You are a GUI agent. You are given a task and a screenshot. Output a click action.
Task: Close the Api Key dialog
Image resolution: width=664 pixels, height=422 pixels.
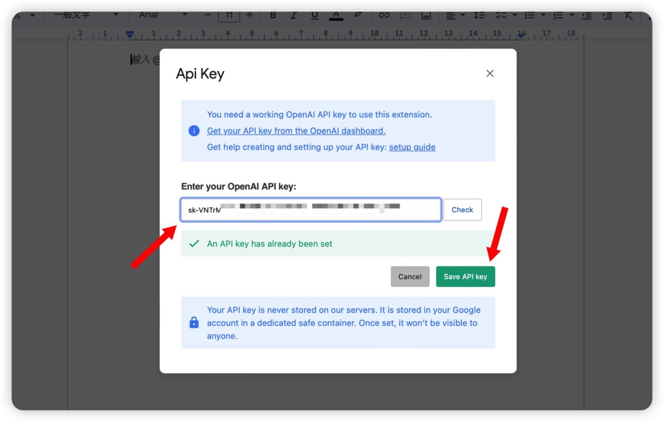click(x=490, y=74)
